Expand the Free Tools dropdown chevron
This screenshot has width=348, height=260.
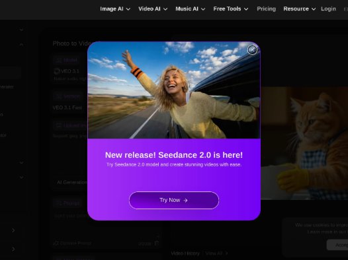point(246,9)
